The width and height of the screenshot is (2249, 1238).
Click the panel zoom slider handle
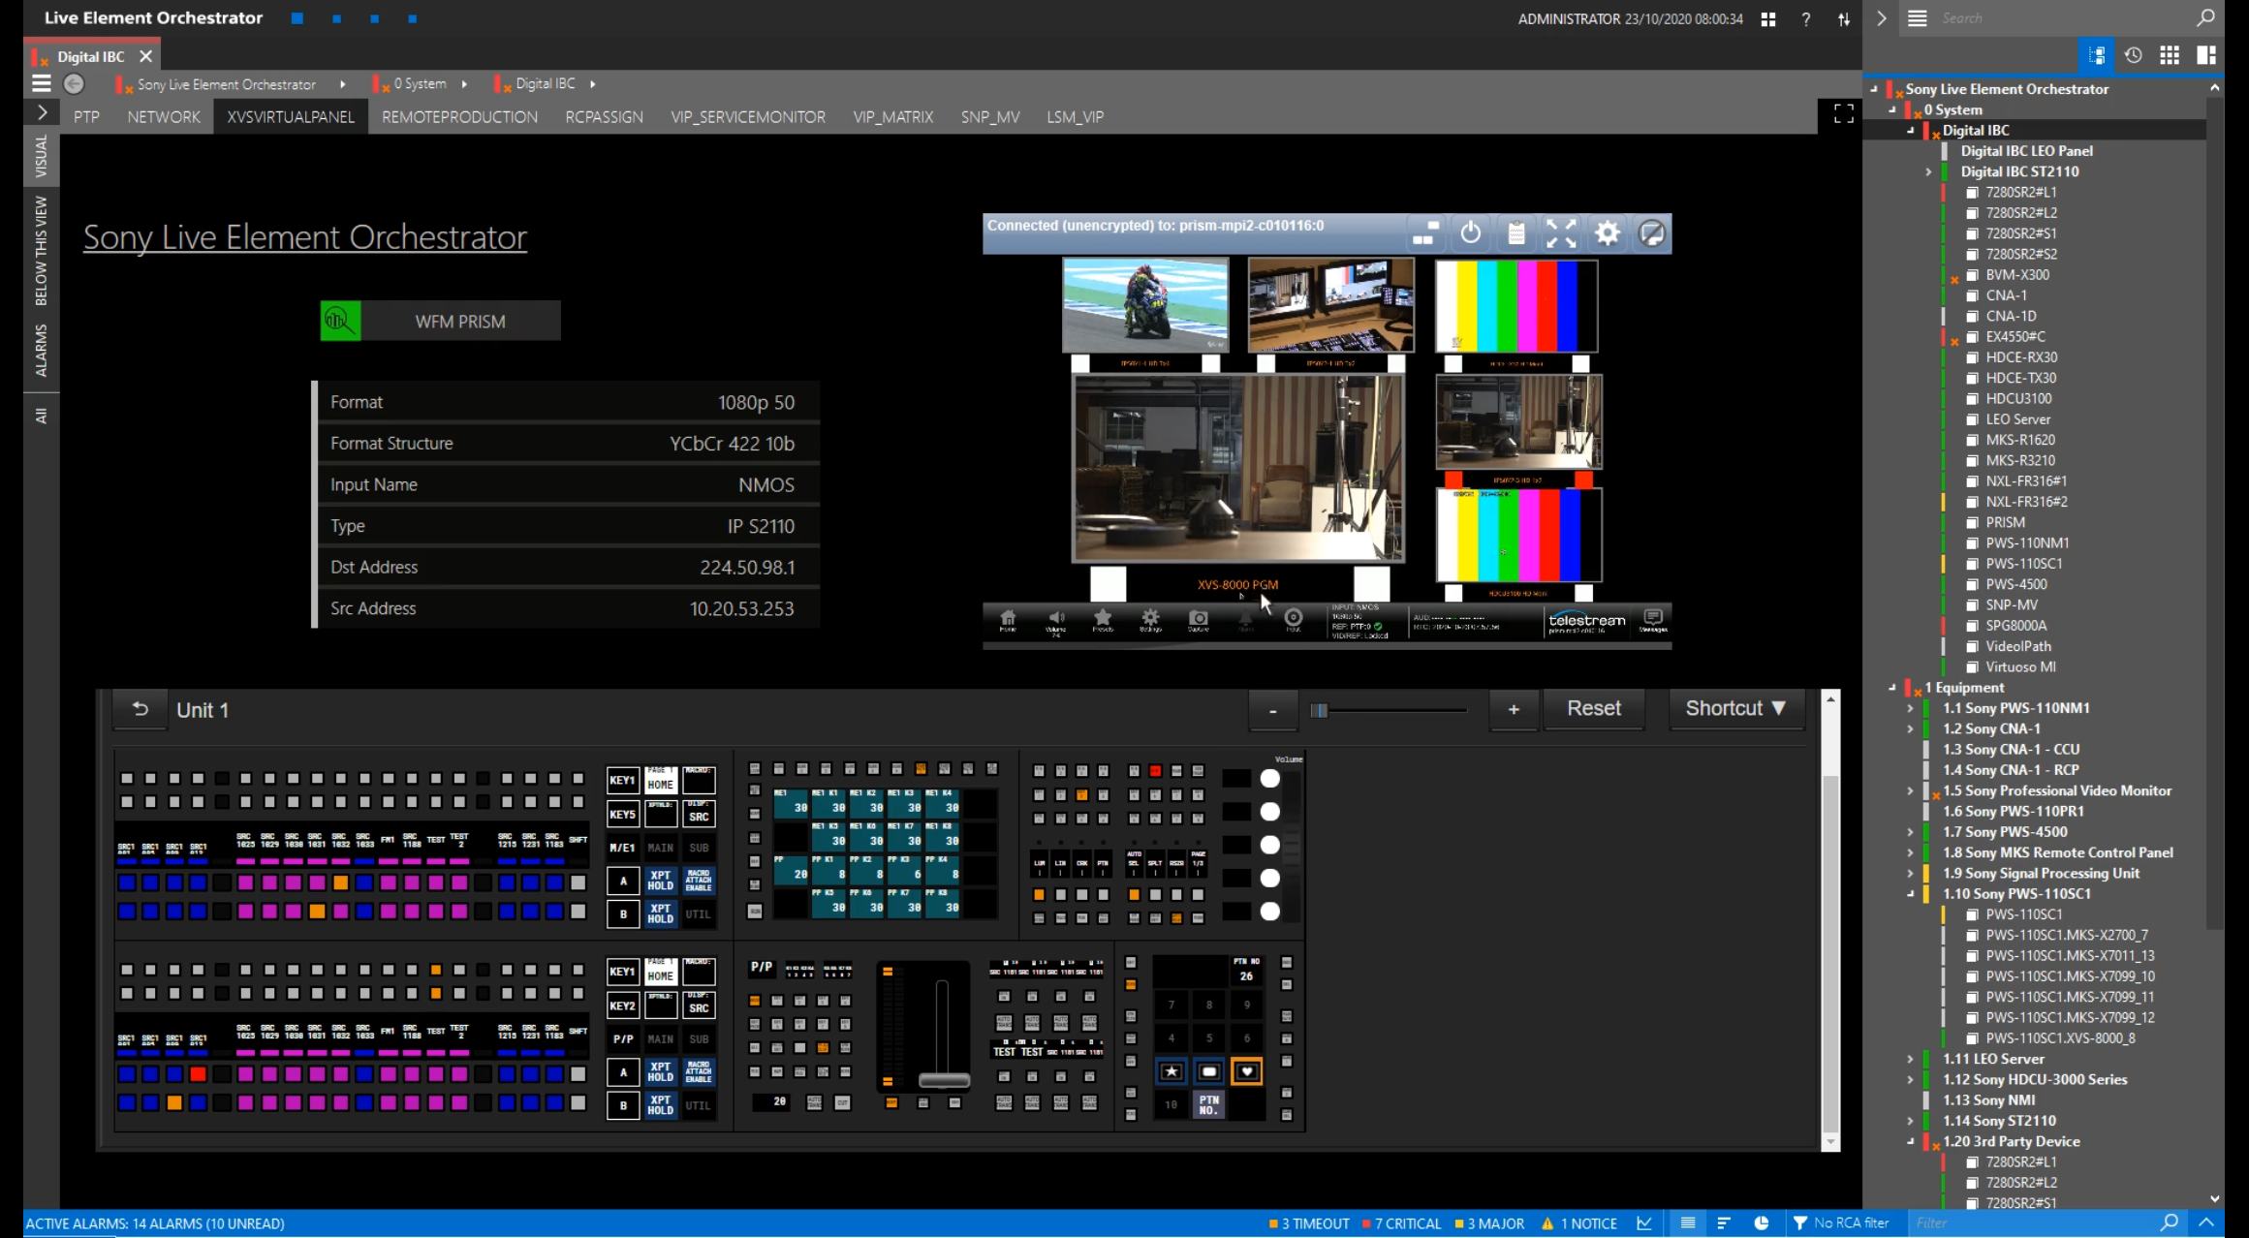1319,710
